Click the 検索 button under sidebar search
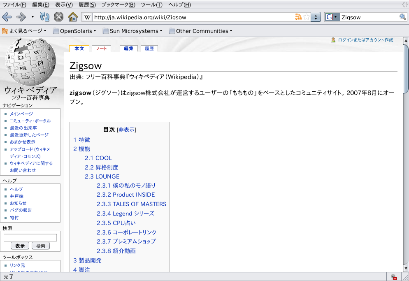This screenshot has width=409, height=281. click(x=41, y=246)
